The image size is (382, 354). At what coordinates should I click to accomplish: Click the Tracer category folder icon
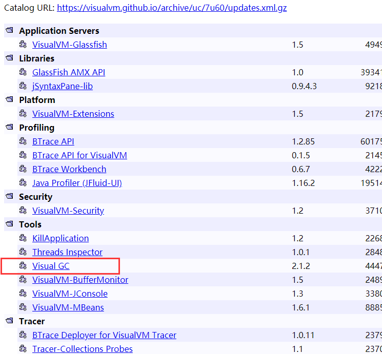(x=9, y=321)
